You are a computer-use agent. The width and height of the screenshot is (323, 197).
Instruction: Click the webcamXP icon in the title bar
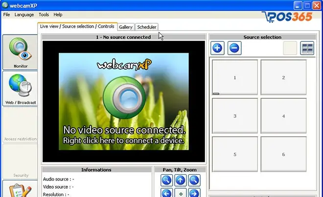[5, 5]
